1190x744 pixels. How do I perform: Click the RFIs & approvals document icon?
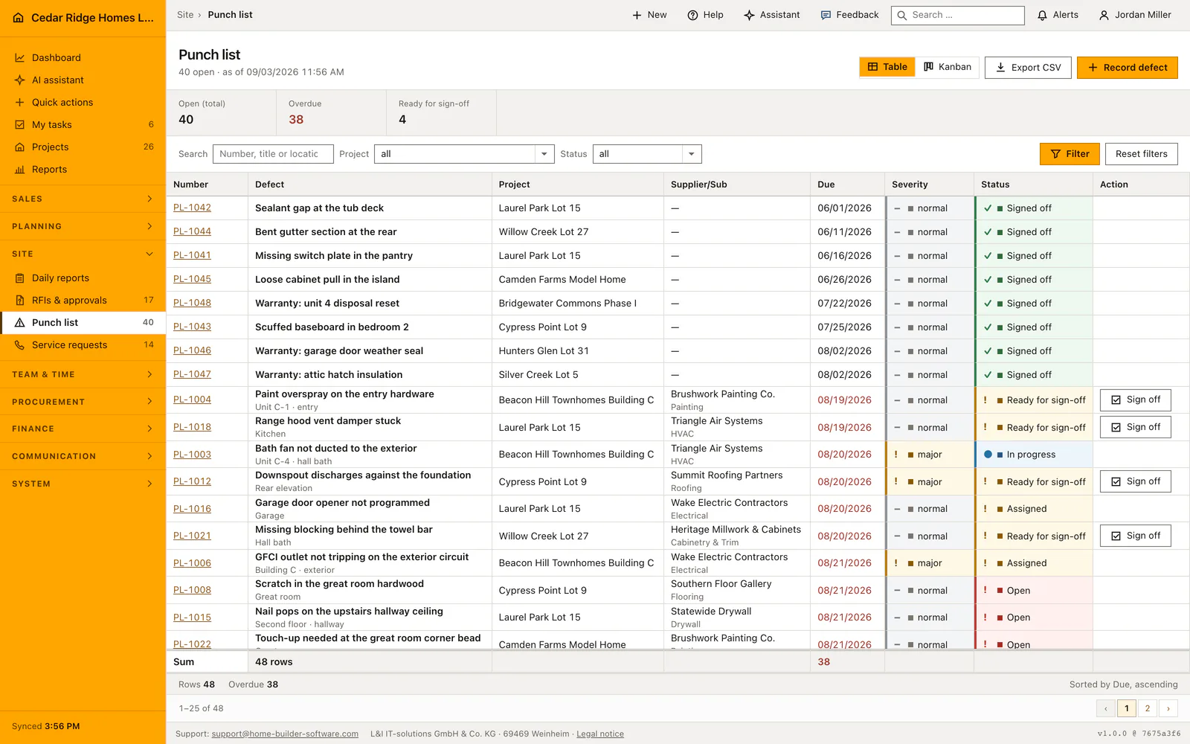[20, 301]
